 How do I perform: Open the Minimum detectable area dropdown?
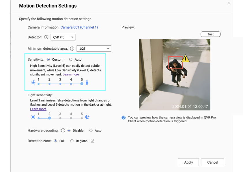94,48
